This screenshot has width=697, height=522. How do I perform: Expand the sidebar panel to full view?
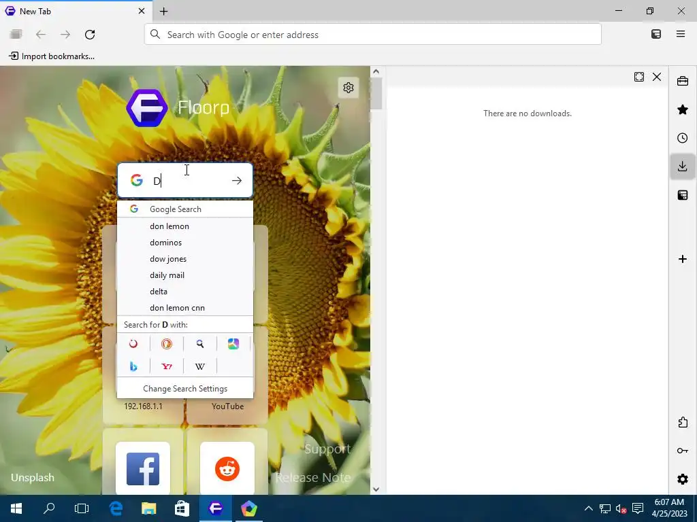click(x=638, y=77)
